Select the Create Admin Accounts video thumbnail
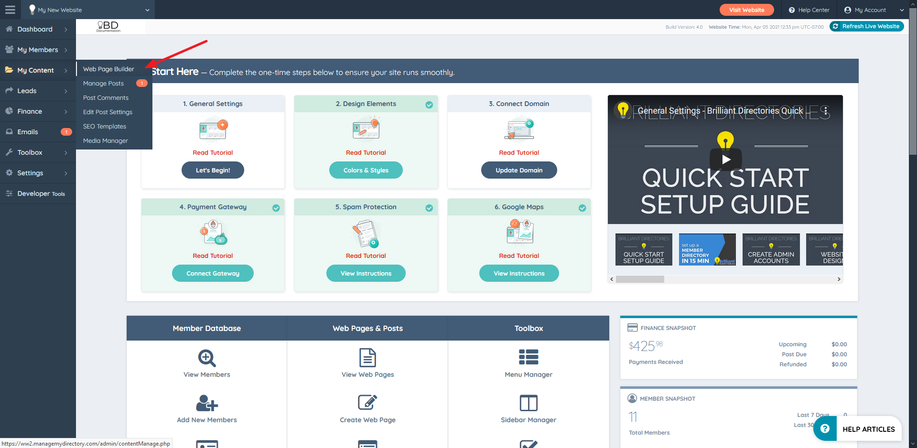This screenshot has height=448, width=917. coord(771,249)
